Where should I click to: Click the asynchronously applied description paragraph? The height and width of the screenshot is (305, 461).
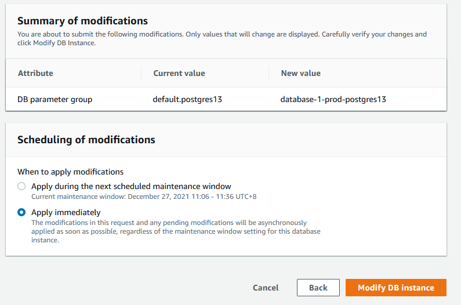tap(174, 231)
